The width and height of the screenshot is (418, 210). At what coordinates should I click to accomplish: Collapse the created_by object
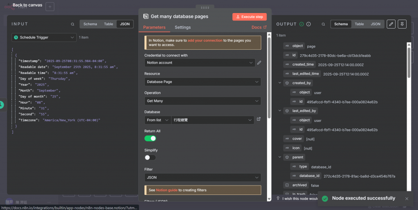(x=280, y=83)
